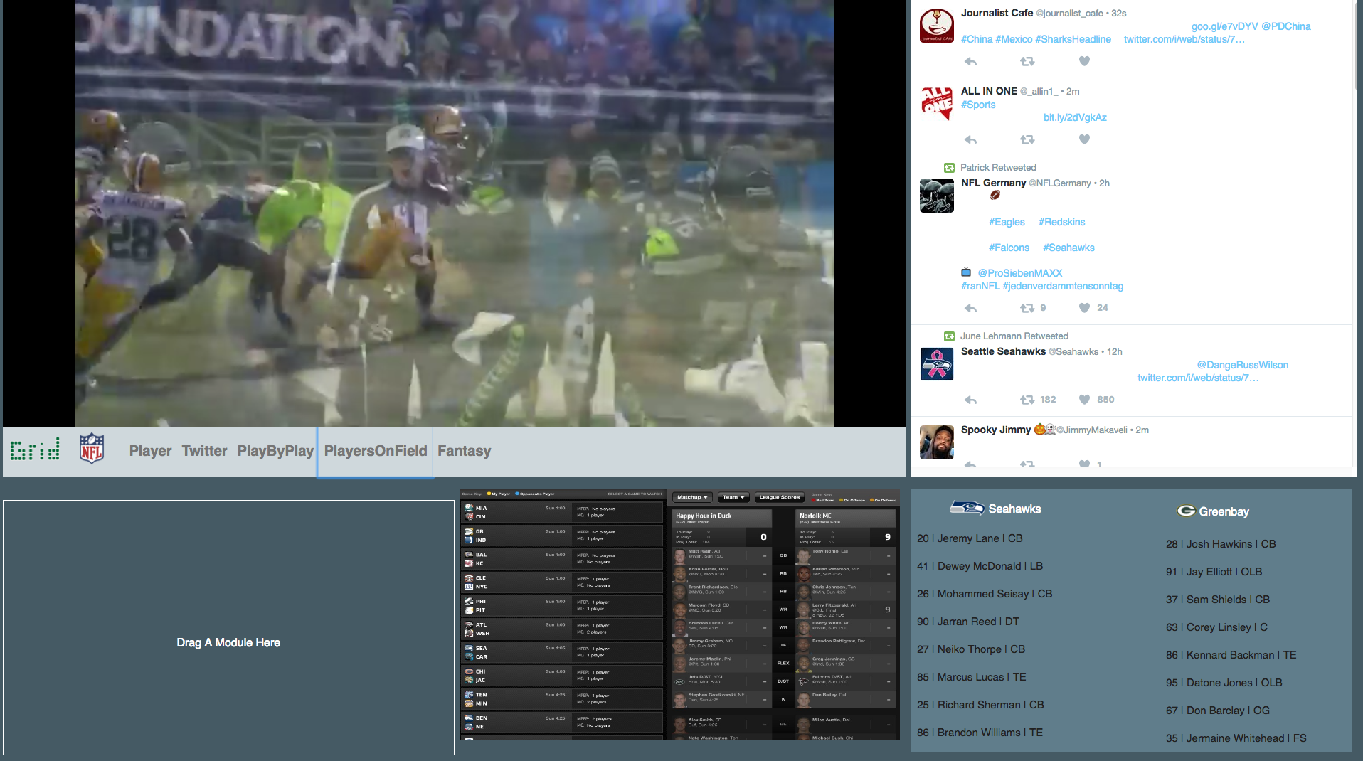
Task: Open Journalist Cafe profile avatar
Action: [937, 26]
